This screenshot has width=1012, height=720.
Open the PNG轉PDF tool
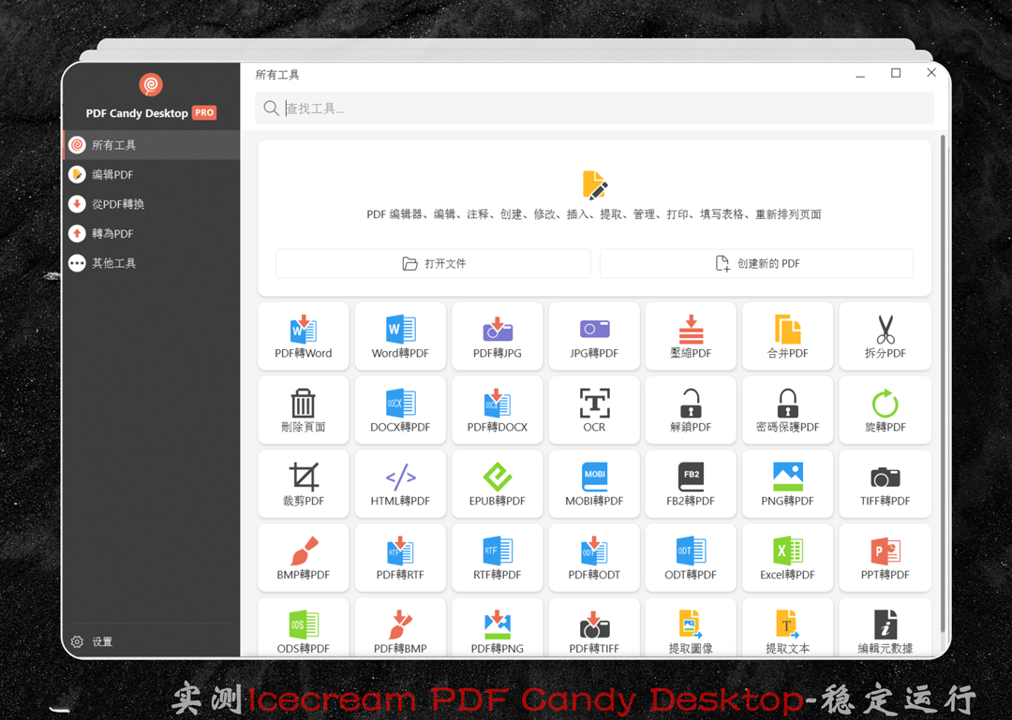(x=787, y=484)
